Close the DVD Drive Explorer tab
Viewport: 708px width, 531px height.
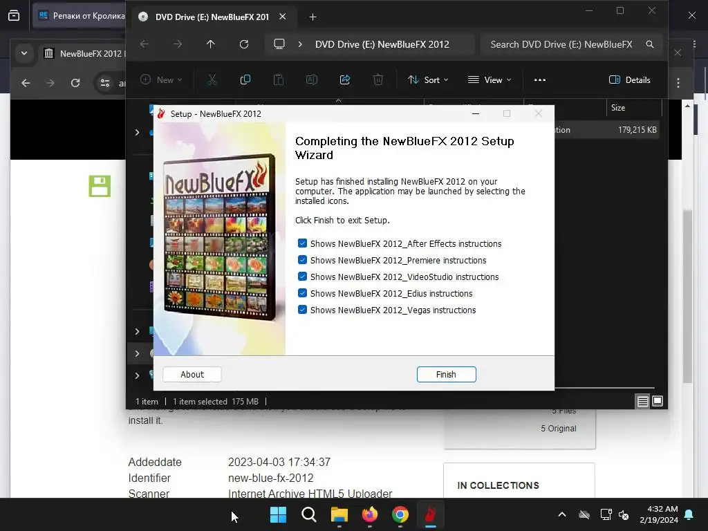click(x=282, y=17)
